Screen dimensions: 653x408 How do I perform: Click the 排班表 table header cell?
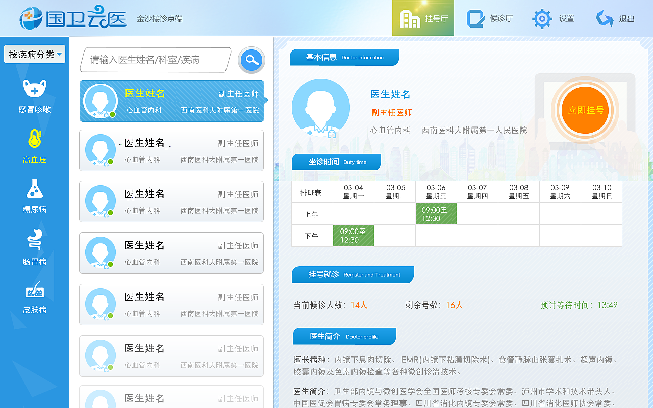(x=312, y=192)
